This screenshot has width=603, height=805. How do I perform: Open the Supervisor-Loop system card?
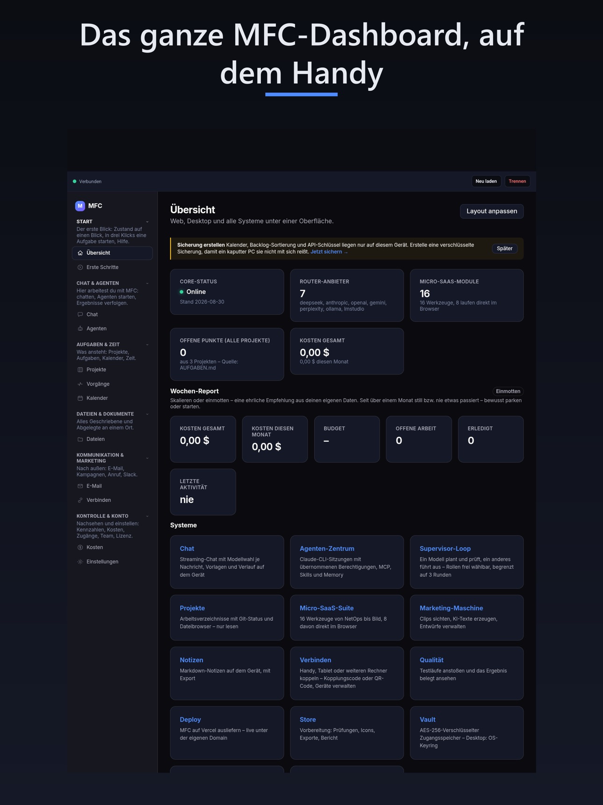click(x=467, y=562)
